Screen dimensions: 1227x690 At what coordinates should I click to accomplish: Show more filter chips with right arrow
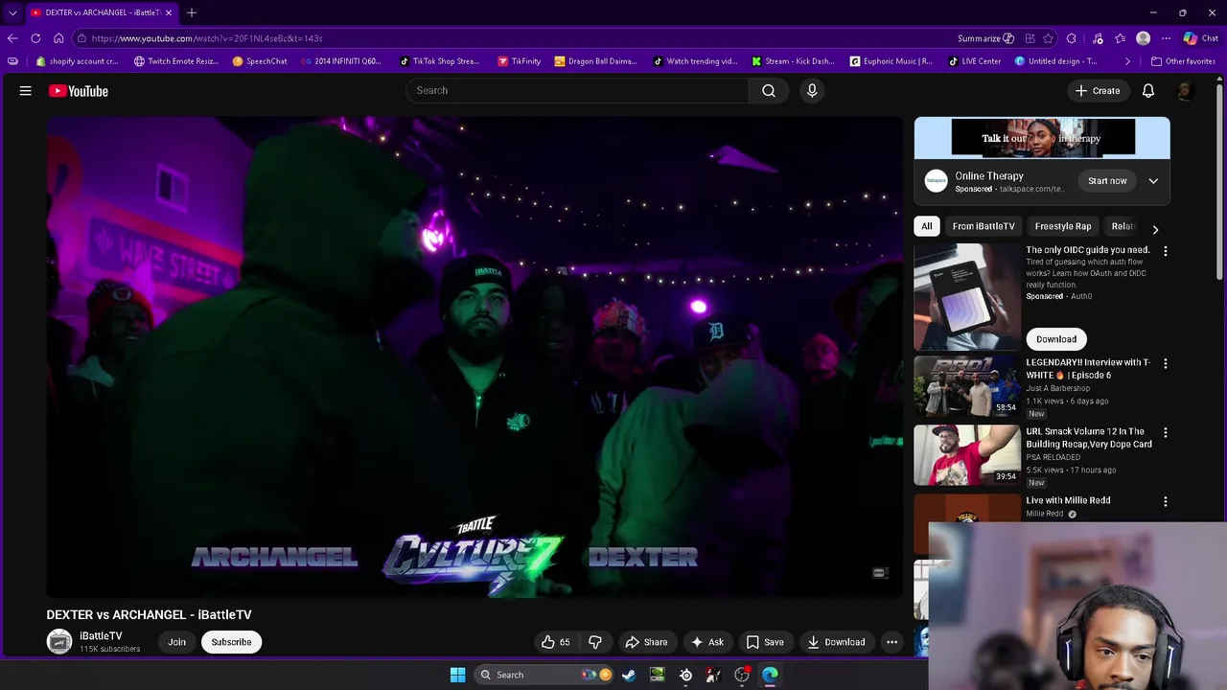click(1155, 229)
